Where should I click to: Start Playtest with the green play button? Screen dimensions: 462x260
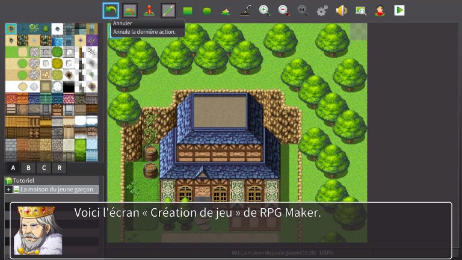click(399, 10)
